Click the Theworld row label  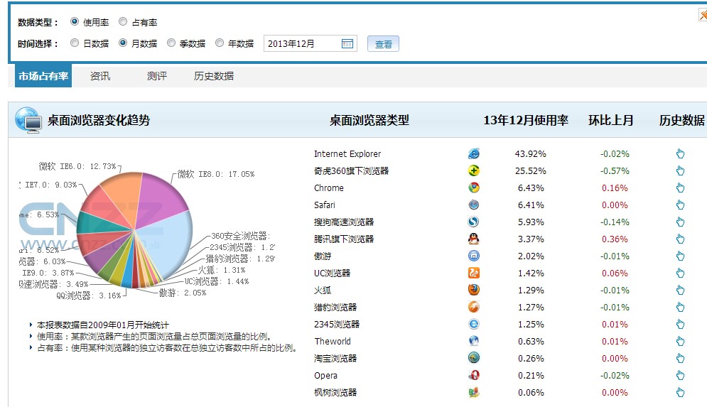333,341
